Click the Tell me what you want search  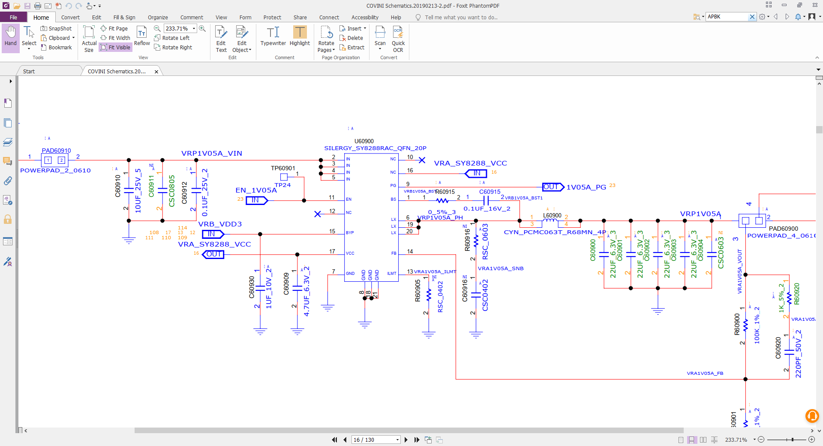pyautogui.click(x=461, y=17)
